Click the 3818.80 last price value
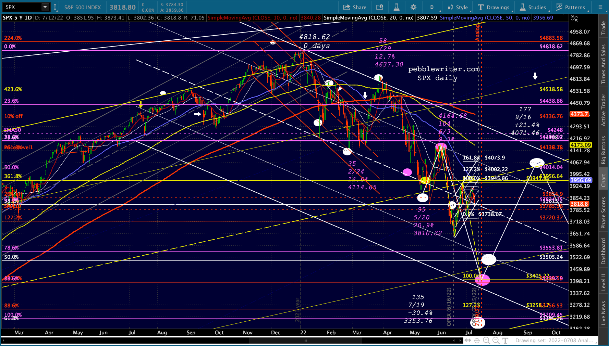Screen dimensions: 609x346 [x=122, y=7]
